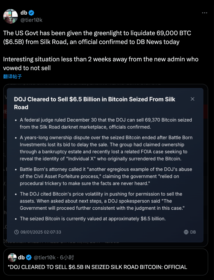Viewport: 214px width, 280px height.
Task: Open the quoted post about DOJ cleared
Action: coord(106,262)
